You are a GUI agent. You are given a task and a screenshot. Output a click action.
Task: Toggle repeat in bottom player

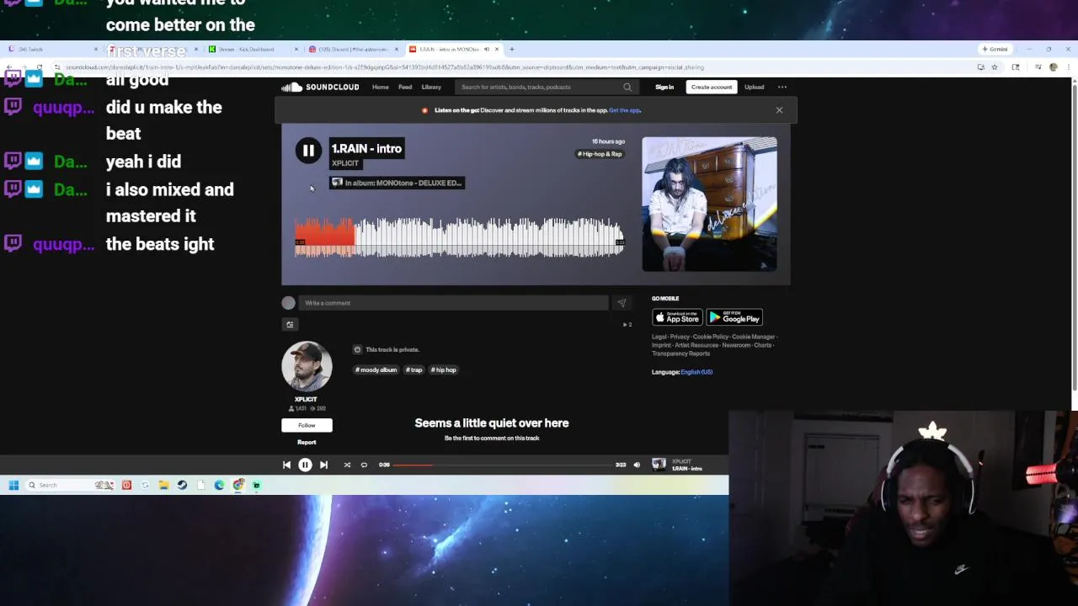(364, 465)
